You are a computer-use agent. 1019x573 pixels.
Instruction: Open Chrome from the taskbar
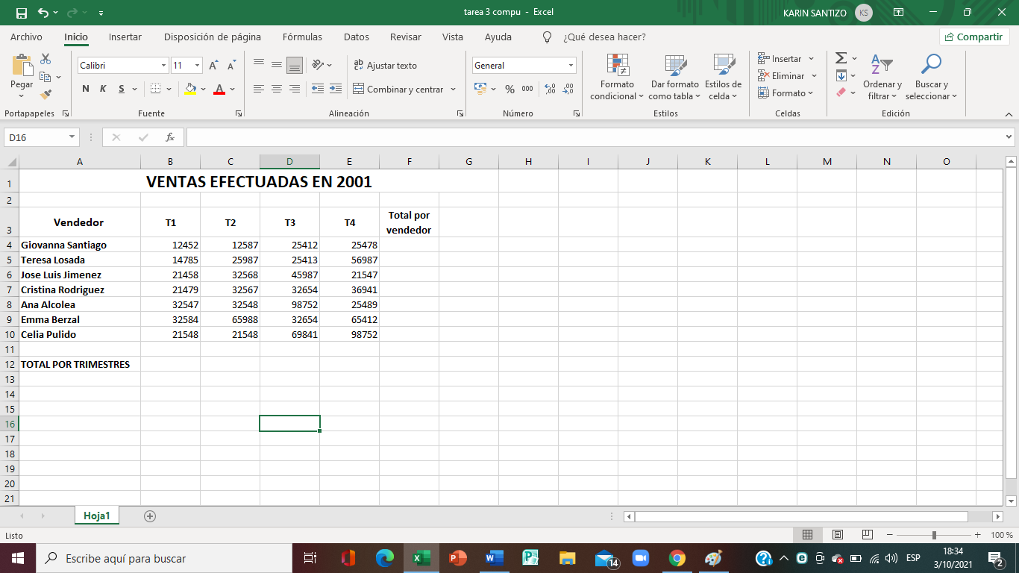pos(677,558)
